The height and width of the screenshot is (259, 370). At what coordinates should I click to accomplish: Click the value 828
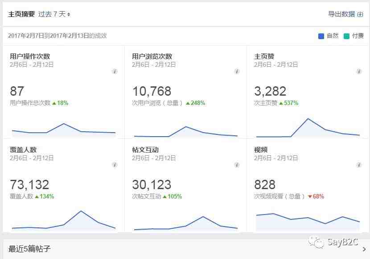click(x=265, y=185)
